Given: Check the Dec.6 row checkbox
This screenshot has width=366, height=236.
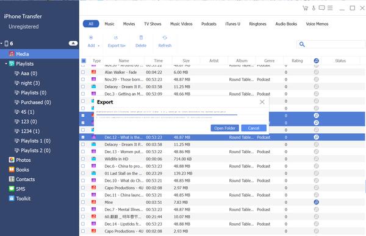Looking at the screenshot, I should (x=83, y=166).
